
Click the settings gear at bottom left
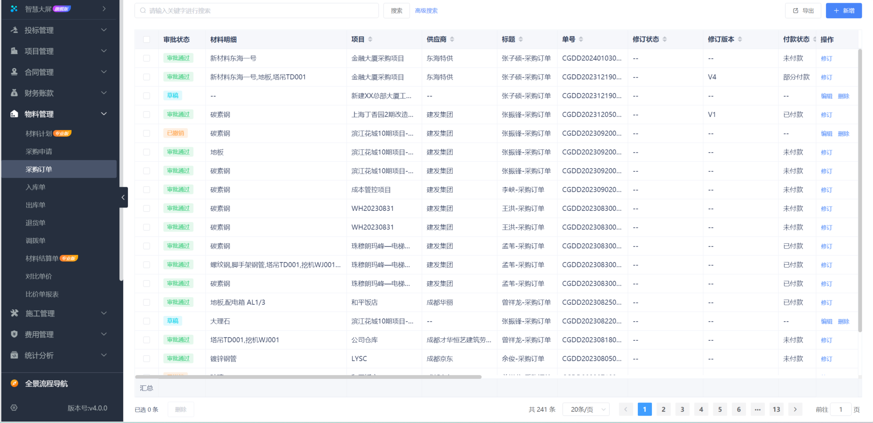tap(14, 408)
